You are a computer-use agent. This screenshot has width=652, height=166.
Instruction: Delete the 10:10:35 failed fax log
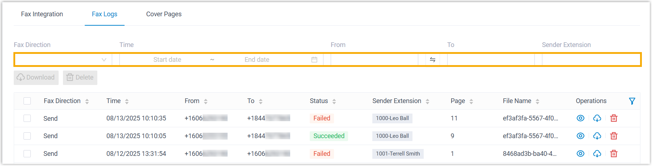(x=614, y=118)
